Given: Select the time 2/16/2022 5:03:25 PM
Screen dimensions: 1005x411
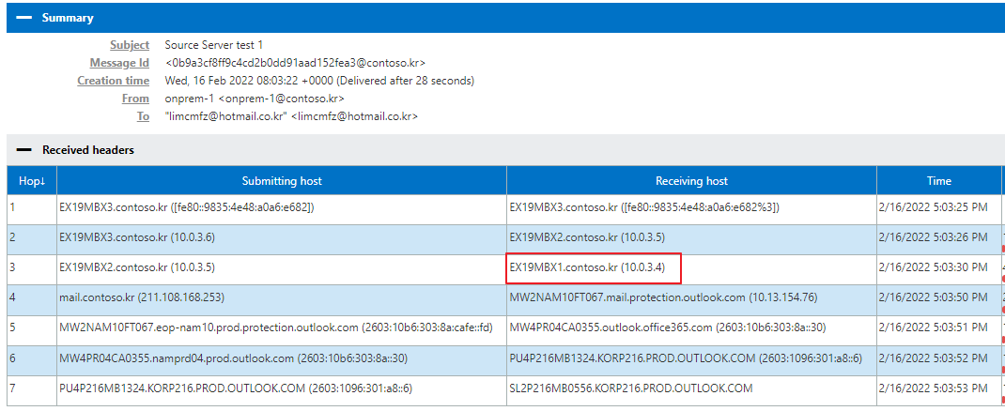Looking at the screenshot, I should (x=935, y=207).
